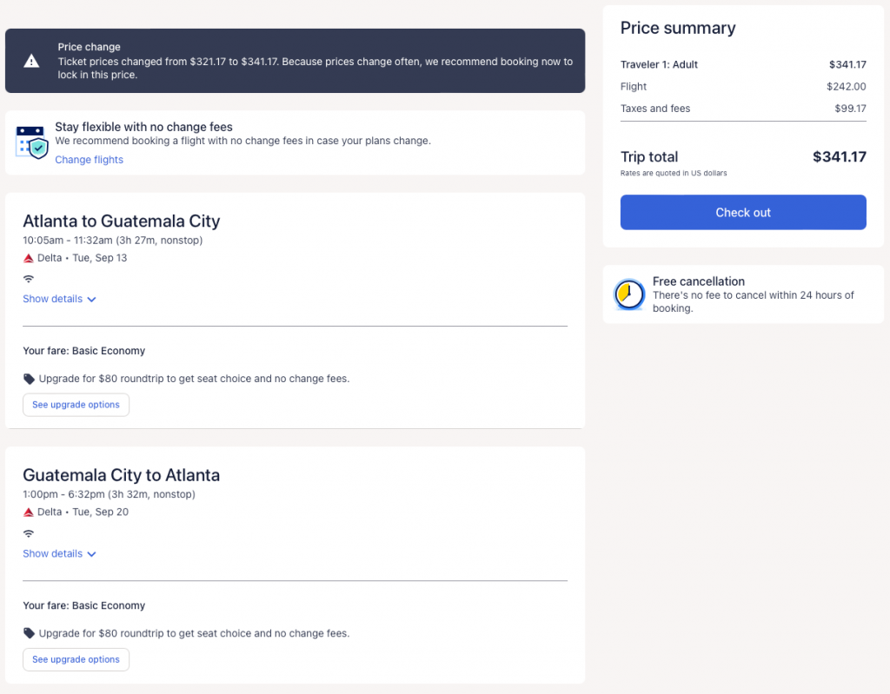890x694 pixels.
Task: Click the Trip total amount $341.17
Action: point(839,157)
